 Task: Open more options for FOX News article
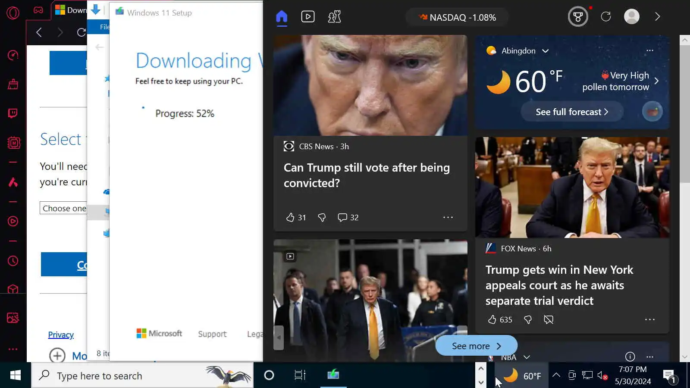[x=650, y=319]
